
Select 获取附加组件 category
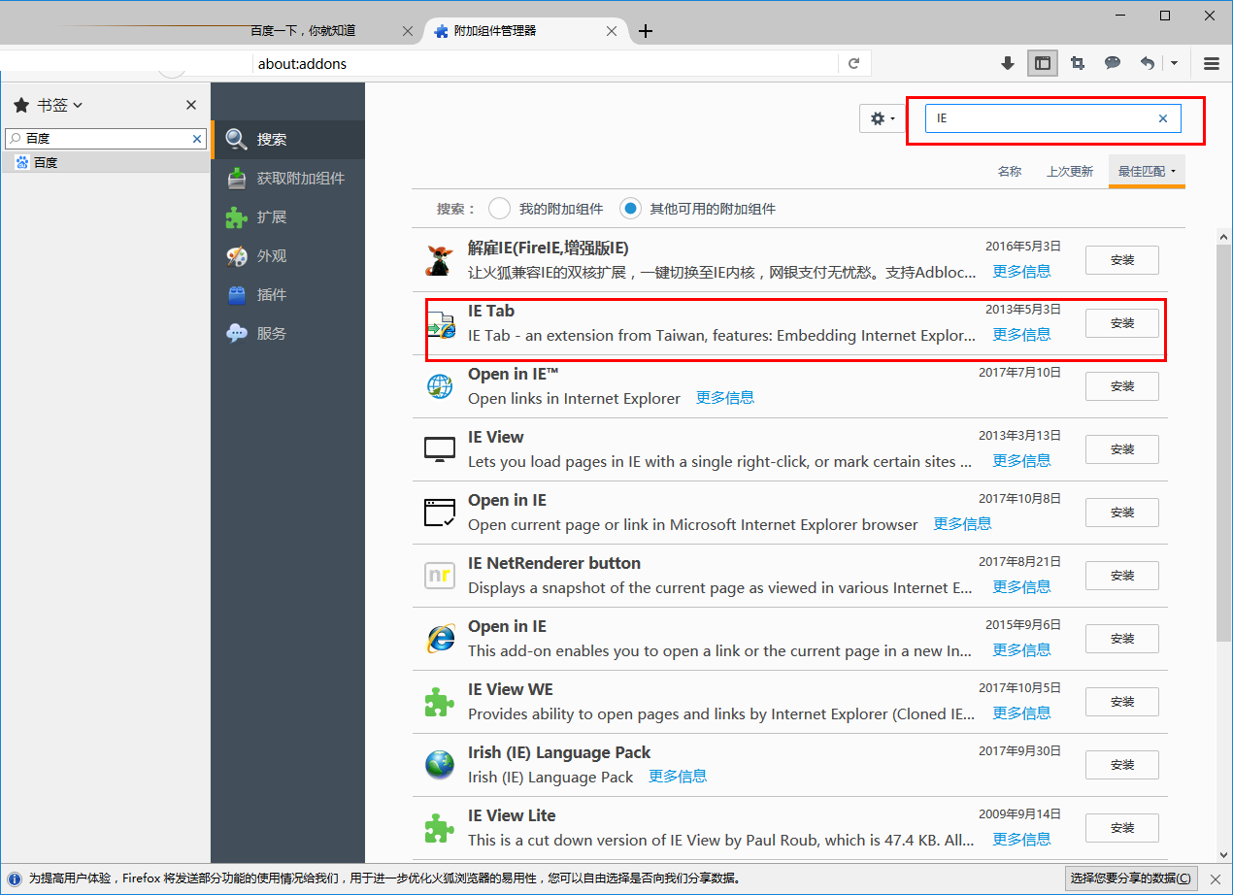287,179
